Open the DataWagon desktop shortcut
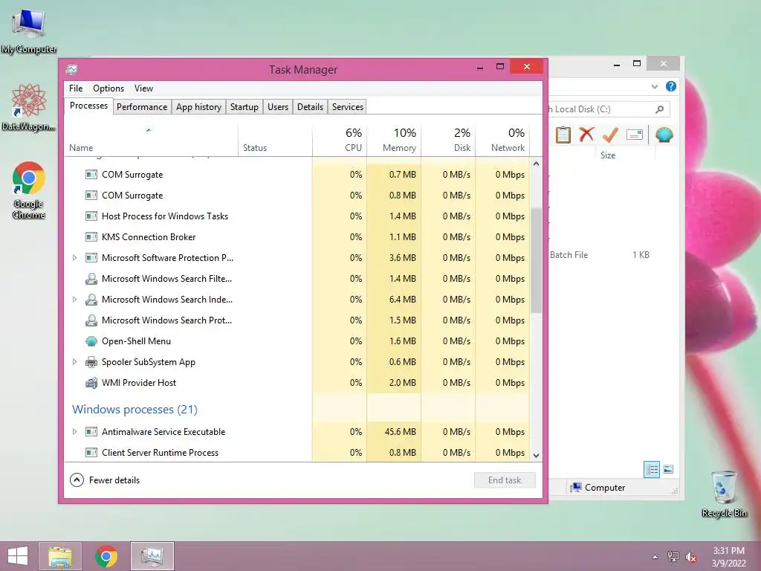This screenshot has width=761, height=571. (29, 107)
